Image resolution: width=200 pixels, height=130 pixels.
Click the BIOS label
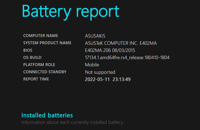pyautogui.click(x=28, y=50)
